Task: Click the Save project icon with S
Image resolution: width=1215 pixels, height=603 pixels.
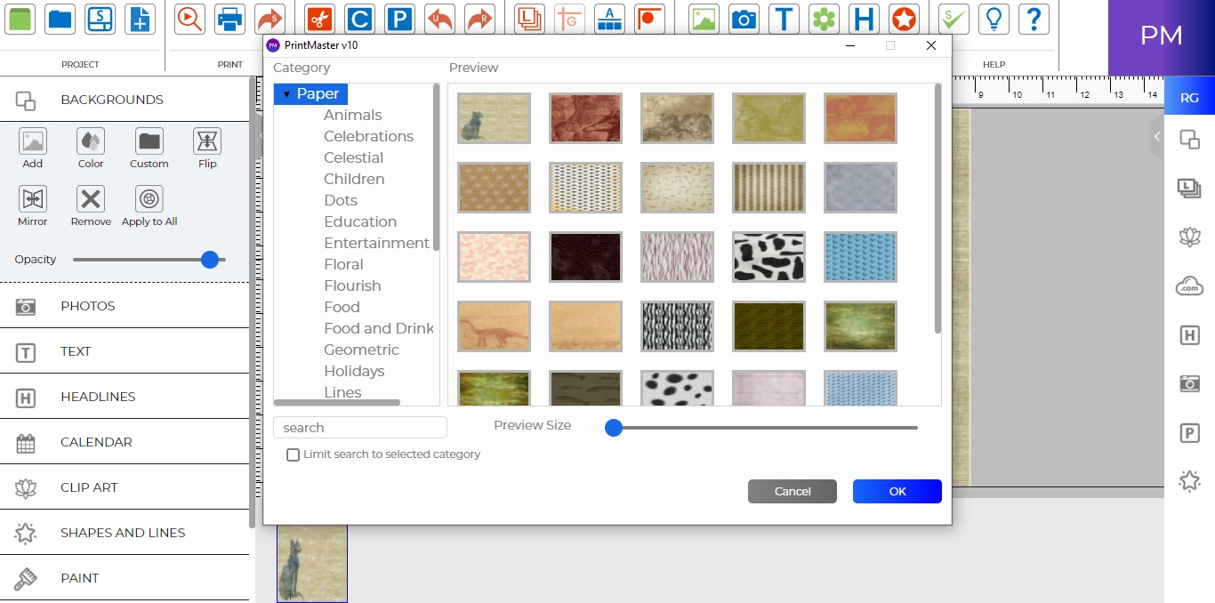Action: pyautogui.click(x=100, y=19)
